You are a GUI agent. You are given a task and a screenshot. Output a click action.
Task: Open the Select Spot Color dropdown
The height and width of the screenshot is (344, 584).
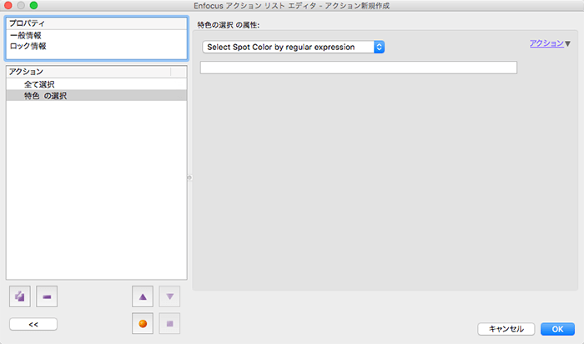click(293, 47)
